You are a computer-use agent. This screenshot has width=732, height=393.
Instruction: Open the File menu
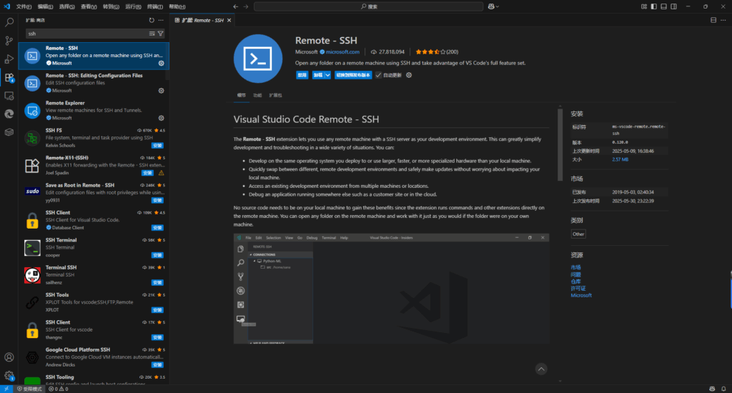24,6
